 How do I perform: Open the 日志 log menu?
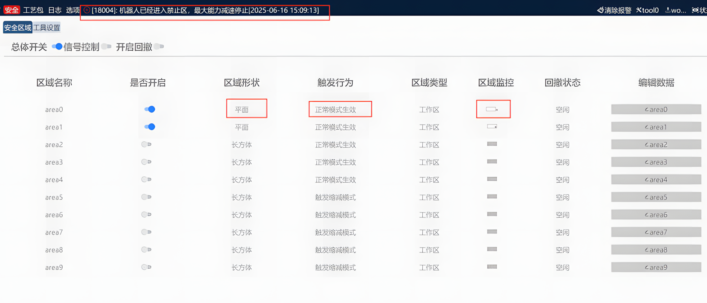(x=55, y=10)
